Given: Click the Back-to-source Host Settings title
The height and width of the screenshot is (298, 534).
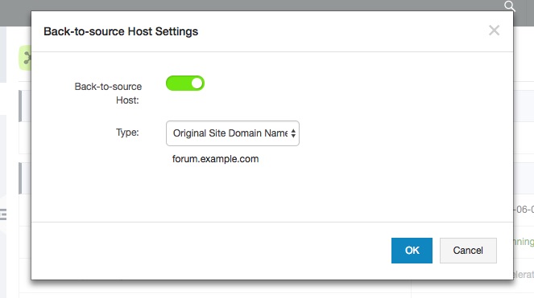Looking at the screenshot, I should click(121, 31).
